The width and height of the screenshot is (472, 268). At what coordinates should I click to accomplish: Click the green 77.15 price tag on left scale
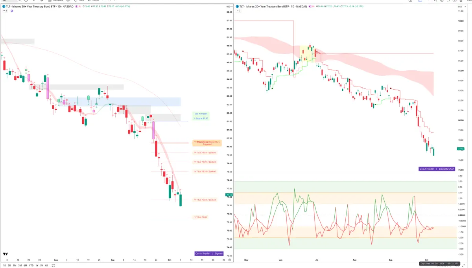(x=229, y=195)
